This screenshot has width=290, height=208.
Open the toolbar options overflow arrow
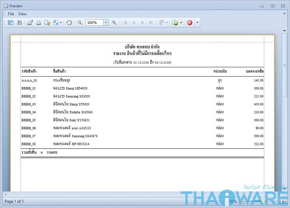tap(197, 22)
